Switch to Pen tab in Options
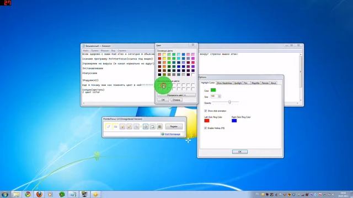The height and width of the screenshot is (198, 353). coord(247,83)
